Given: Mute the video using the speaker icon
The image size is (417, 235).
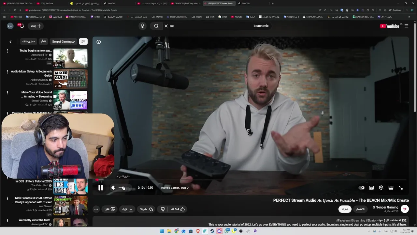Looking at the screenshot, I should coord(113,188).
